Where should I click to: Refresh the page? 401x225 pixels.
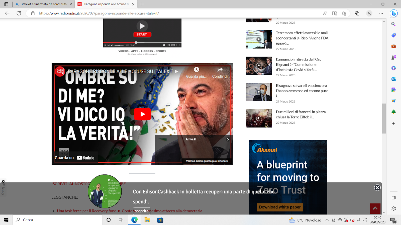[19, 13]
